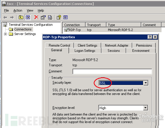Switch to the Network Adapter tab
Image resolution: width=165 pixels, height=128 pixels.
[x=117, y=45]
